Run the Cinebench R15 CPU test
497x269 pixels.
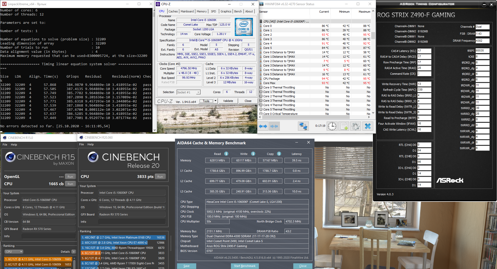(x=70, y=184)
